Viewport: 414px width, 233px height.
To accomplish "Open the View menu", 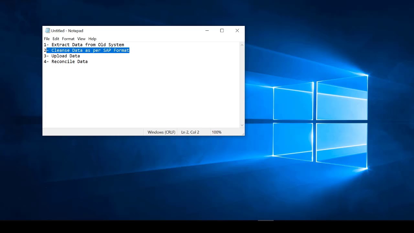I will tap(81, 39).
